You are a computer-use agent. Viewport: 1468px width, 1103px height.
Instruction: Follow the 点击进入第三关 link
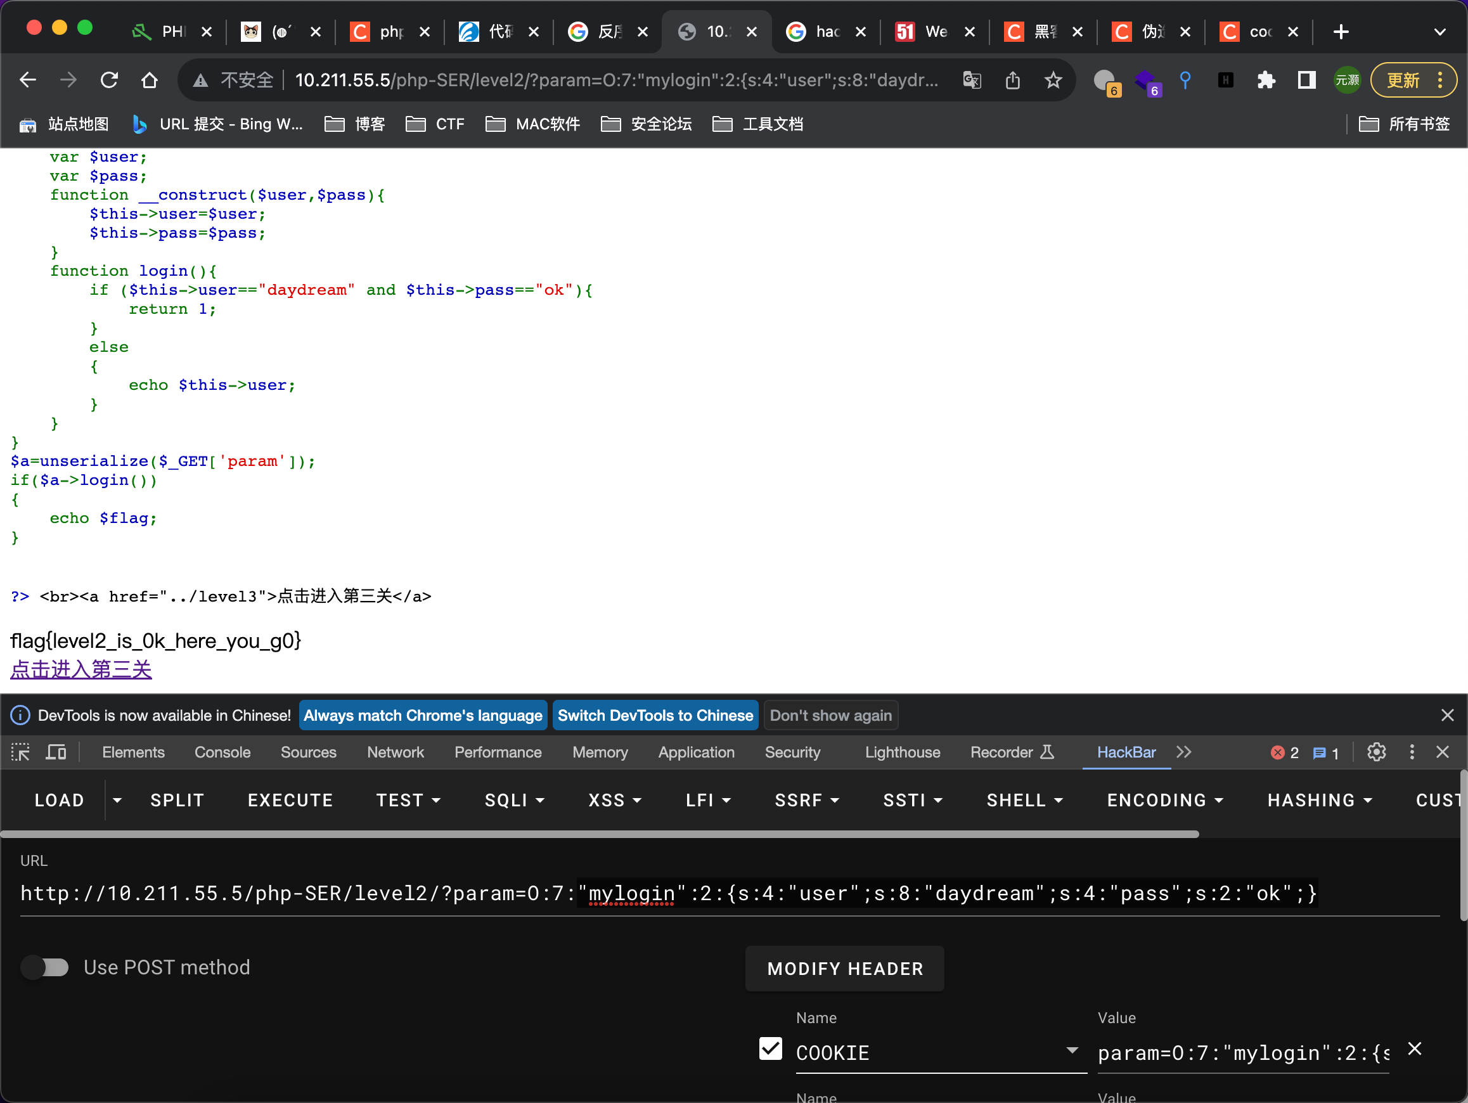pos(81,669)
